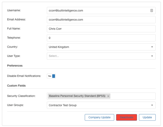The width and height of the screenshot is (163, 127).
Task: Click the Telephone input field
Action: [x=101, y=38]
